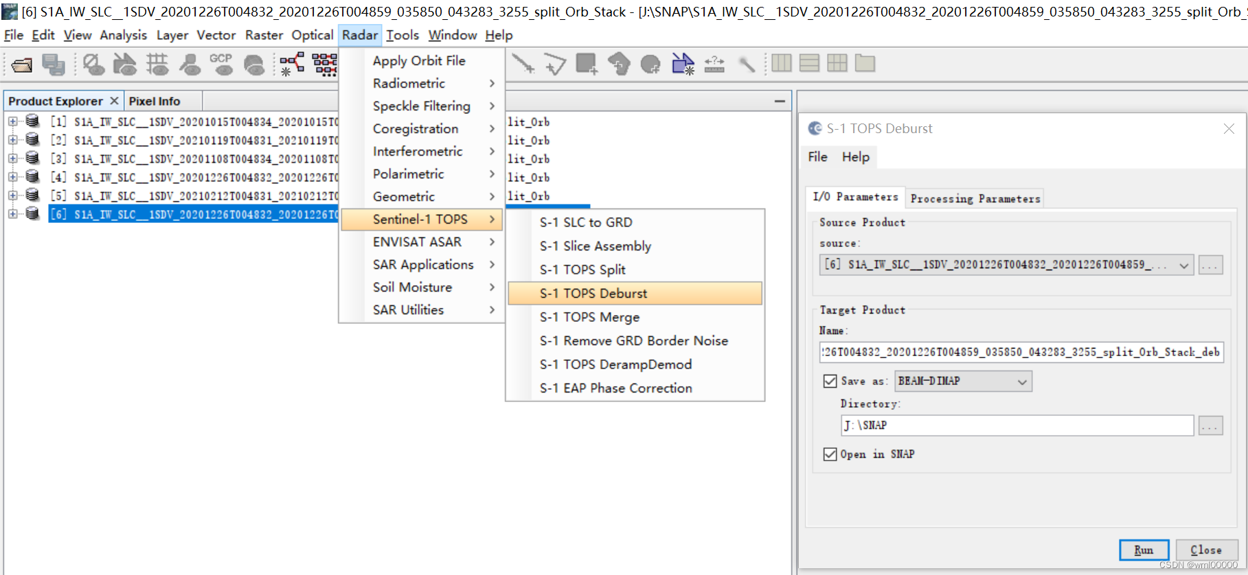Screen dimensions: 1248x575
Task: Close the Product Explorer tab
Action: click(x=114, y=101)
